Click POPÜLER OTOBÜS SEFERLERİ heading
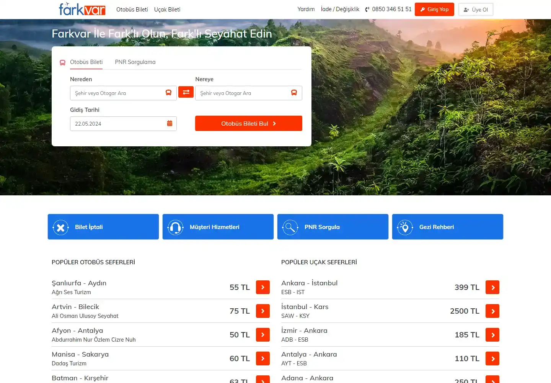 click(x=93, y=262)
